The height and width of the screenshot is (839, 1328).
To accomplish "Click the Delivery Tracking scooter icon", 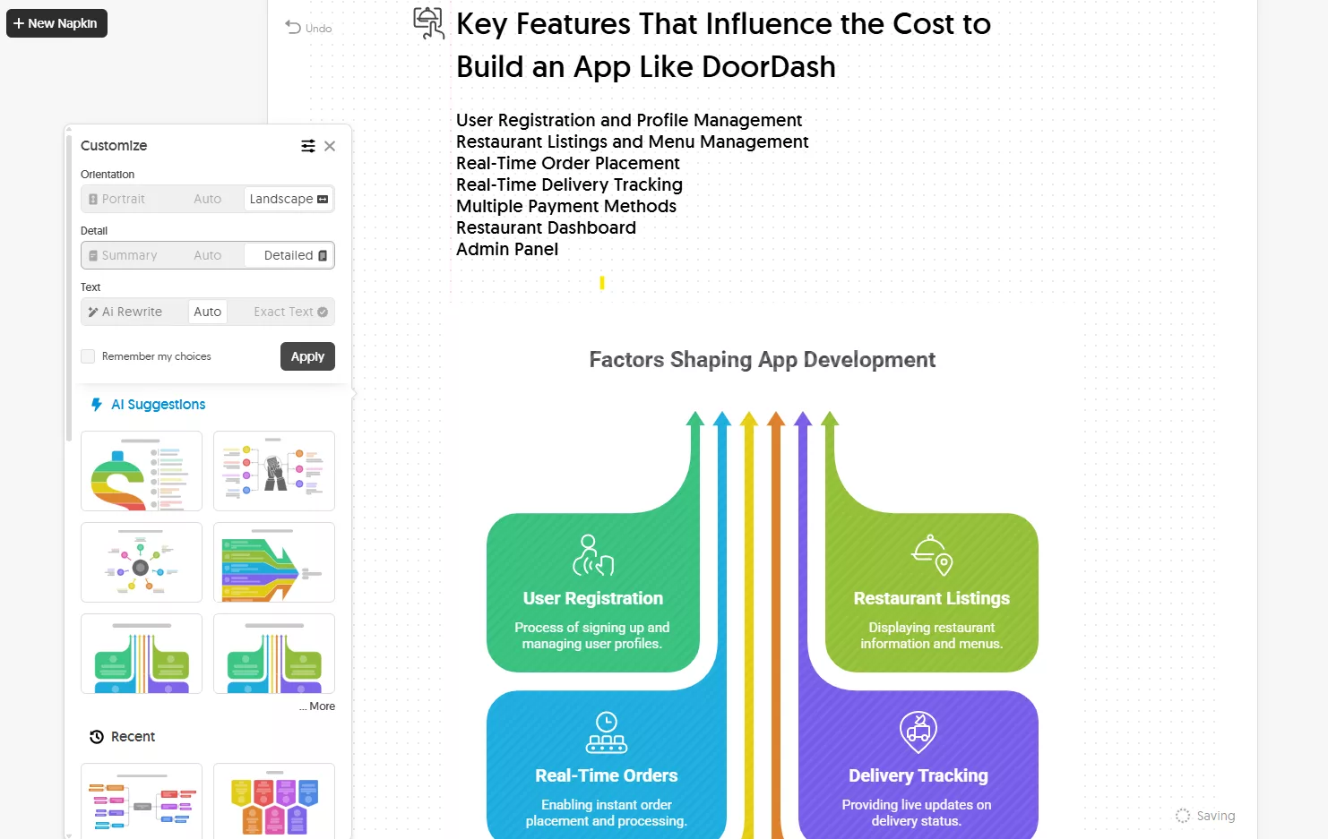I will pyautogui.click(x=918, y=732).
